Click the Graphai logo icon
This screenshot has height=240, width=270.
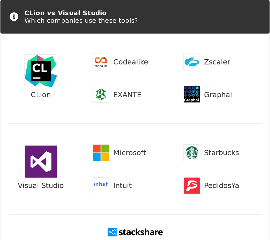click(192, 95)
